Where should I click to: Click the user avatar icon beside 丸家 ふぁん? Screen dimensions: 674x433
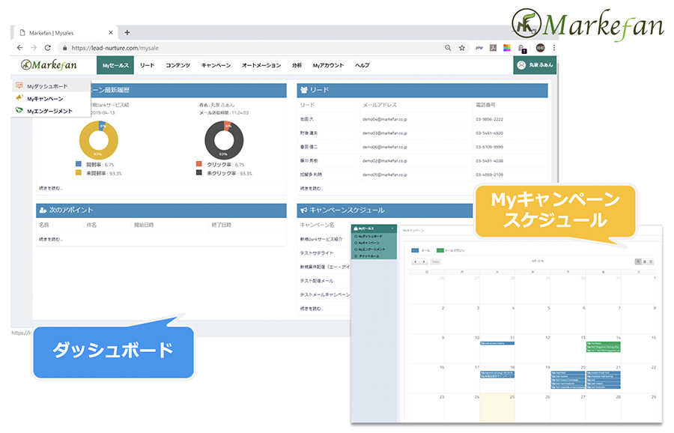point(521,65)
